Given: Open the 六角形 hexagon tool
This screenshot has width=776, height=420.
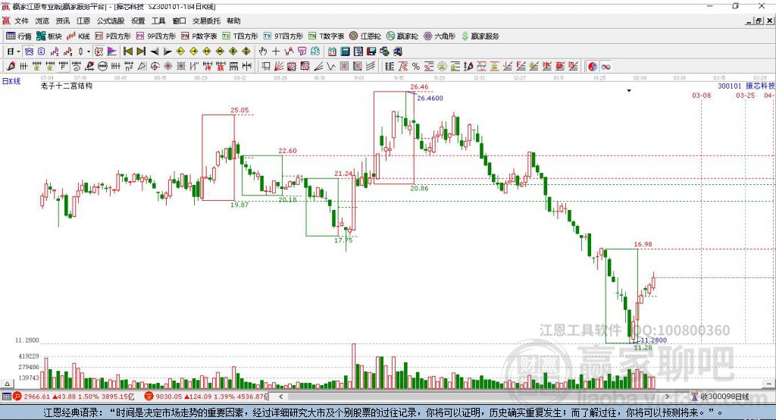Looking at the screenshot, I should pos(440,36).
